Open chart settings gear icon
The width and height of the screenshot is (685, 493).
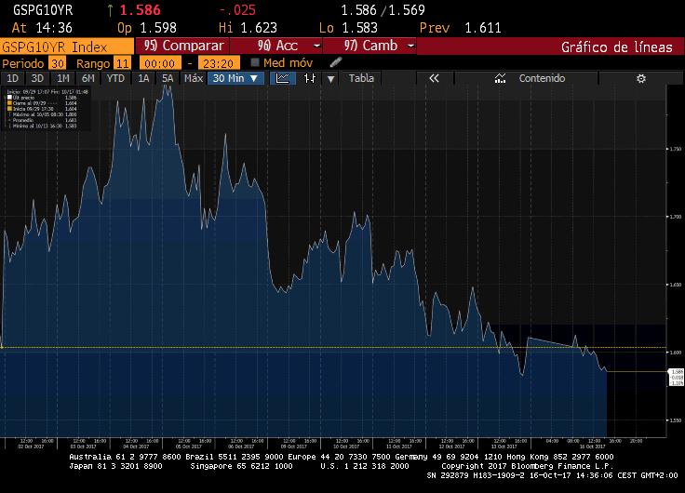(x=641, y=78)
